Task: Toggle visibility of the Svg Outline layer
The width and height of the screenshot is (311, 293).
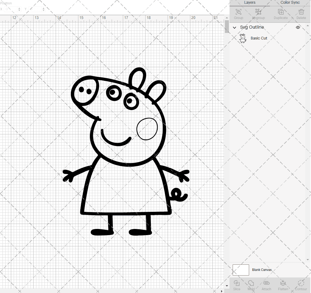Action: (x=298, y=27)
